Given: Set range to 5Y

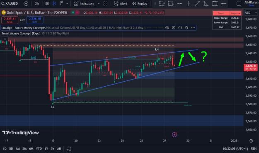Looking at the screenshot, I should (53, 149).
